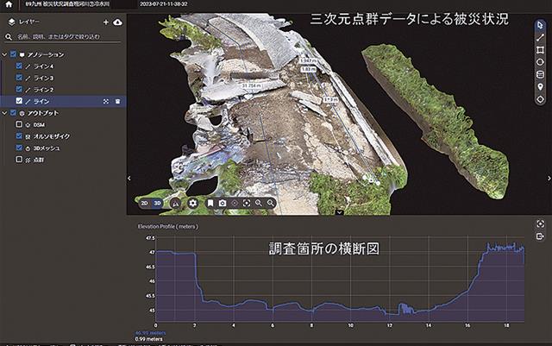Expand the right side panel arrow
Image resolution: width=552 pixels, height=346 pixels.
point(549,179)
